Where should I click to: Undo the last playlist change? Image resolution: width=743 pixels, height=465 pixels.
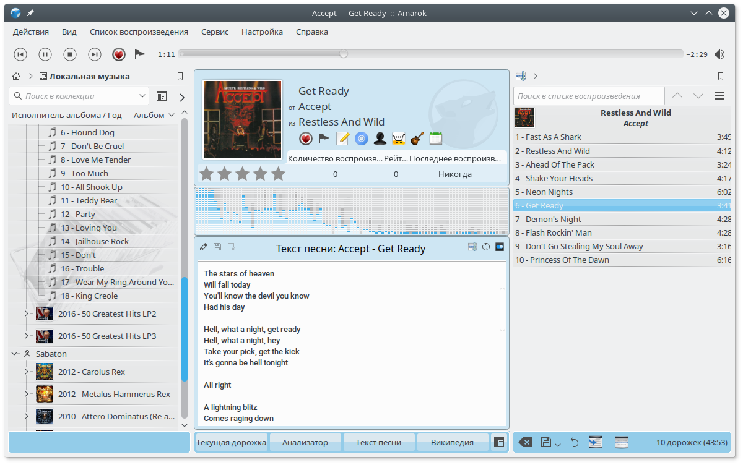[x=575, y=442]
